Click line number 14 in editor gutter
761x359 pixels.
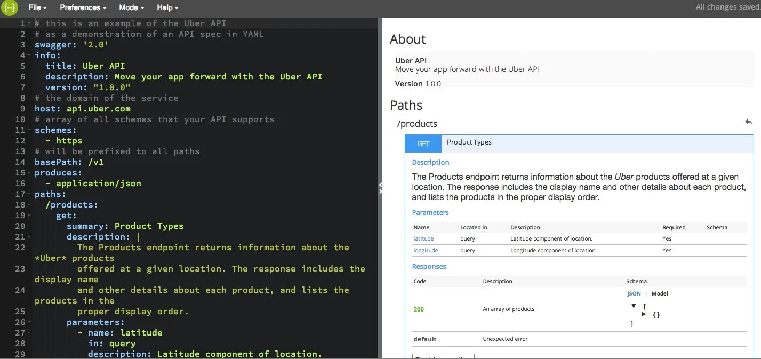tap(20, 162)
